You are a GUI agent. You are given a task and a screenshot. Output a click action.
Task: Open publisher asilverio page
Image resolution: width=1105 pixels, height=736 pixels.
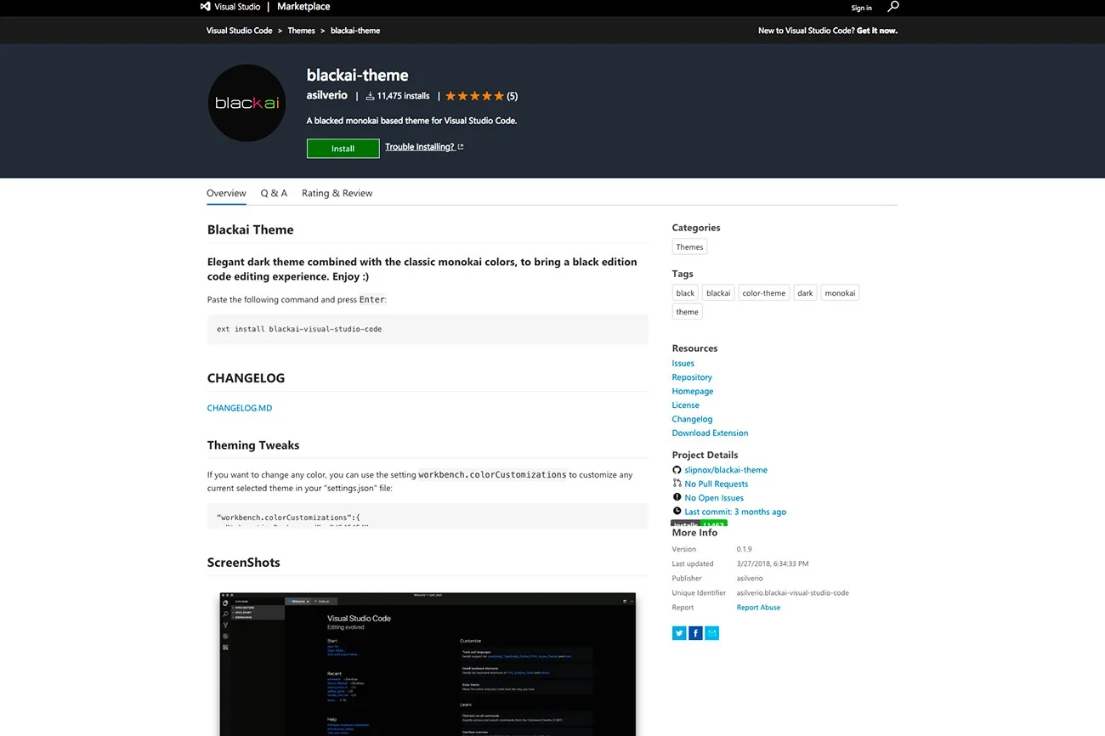click(326, 96)
